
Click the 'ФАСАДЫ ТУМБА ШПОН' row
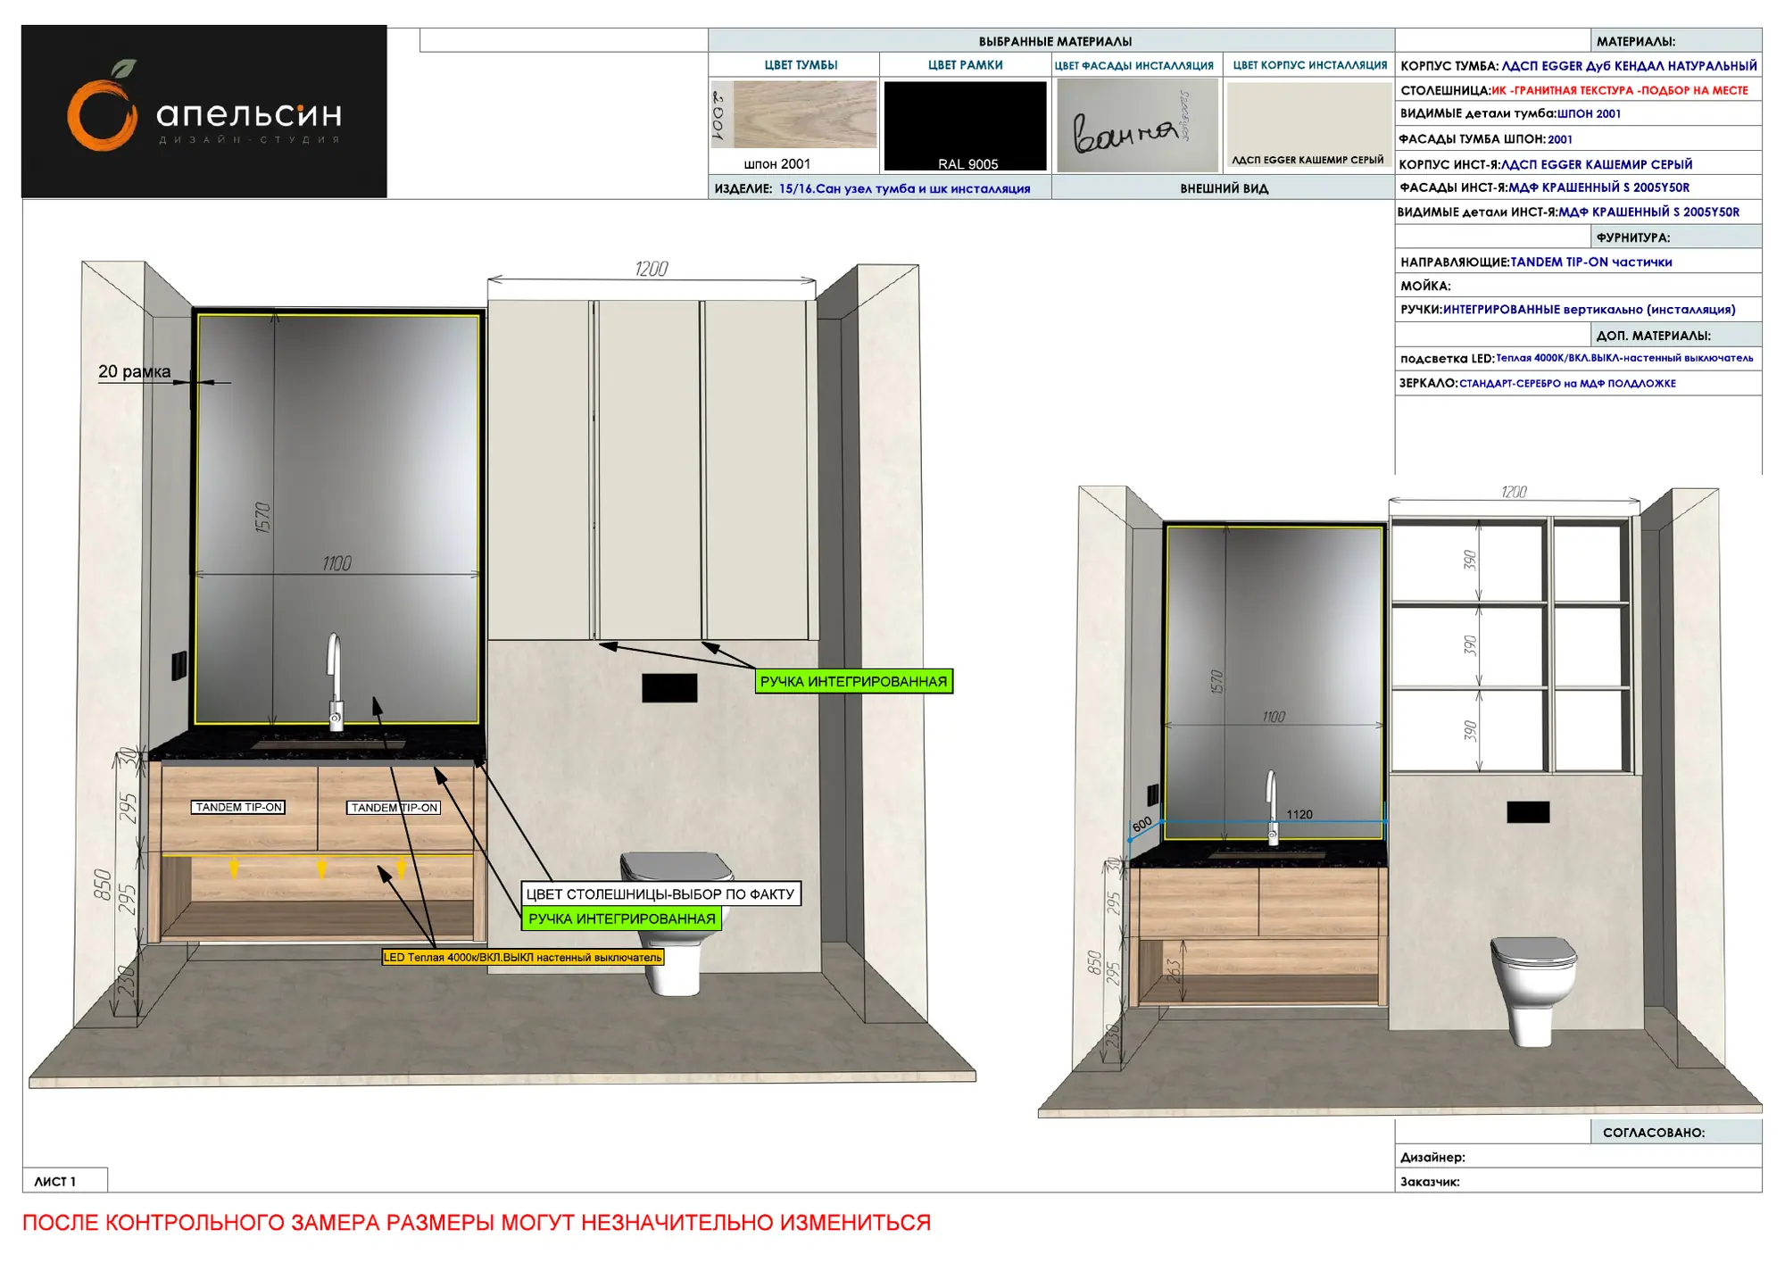[1578, 138]
